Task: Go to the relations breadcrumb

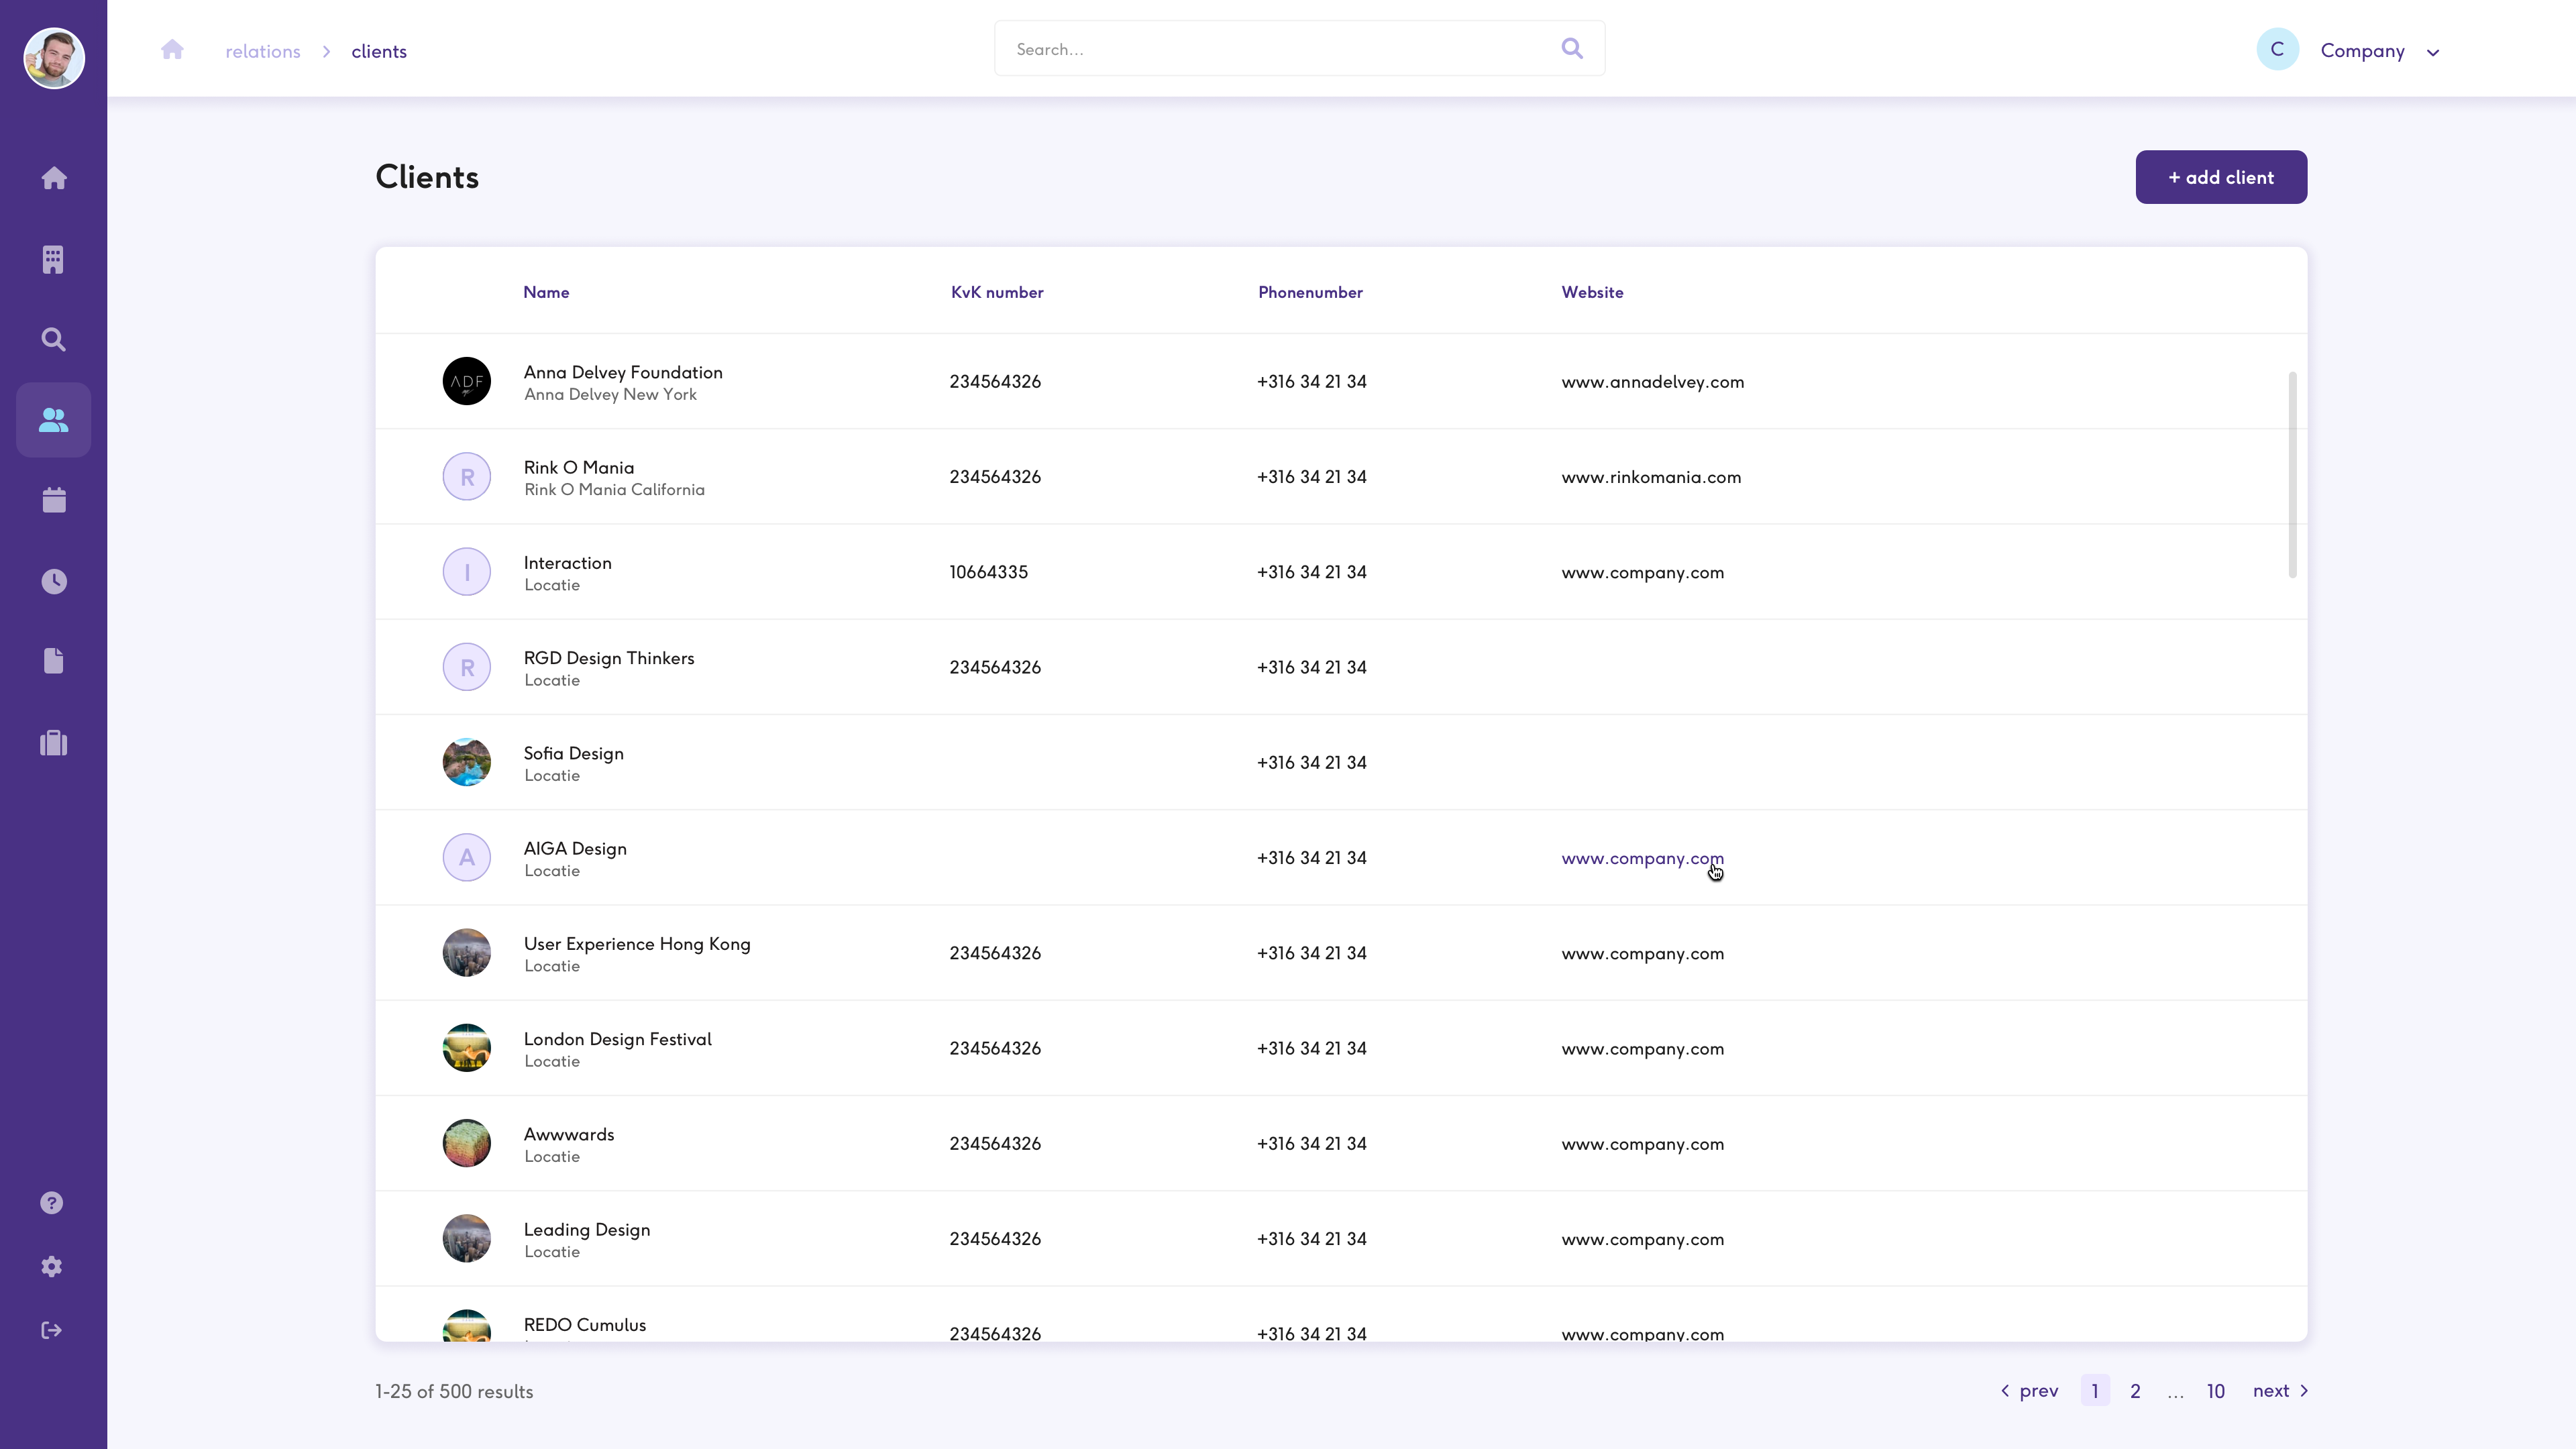Action: 262,51
